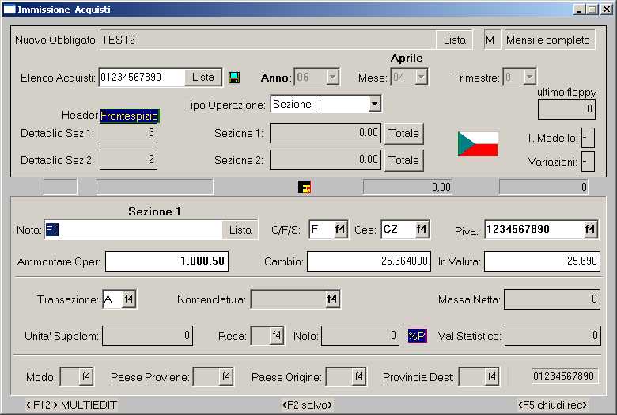The image size is (617, 415).
Task: Click the Dettaglio Sez 2 field
Action: (x=128, y=160)
